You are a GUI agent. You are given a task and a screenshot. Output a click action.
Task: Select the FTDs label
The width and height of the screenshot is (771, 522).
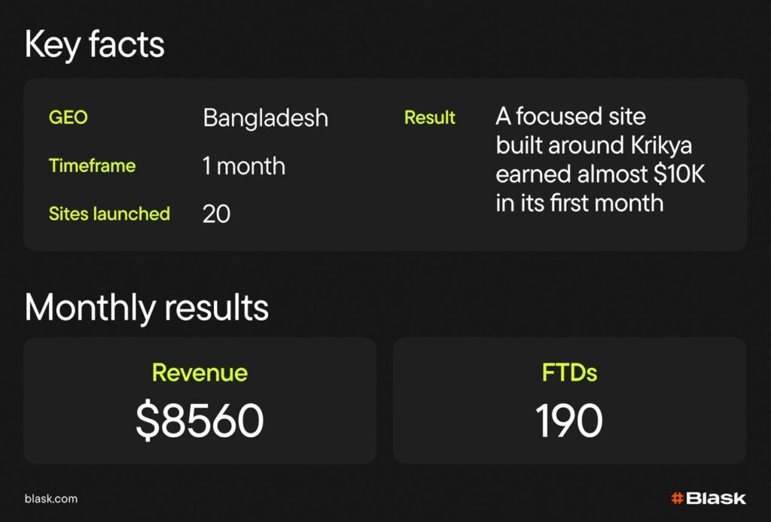pyautogui.click(x=569, y=372)
